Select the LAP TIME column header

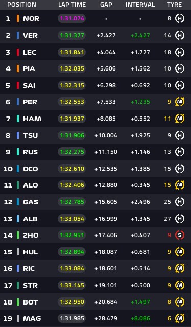pyautogui.click(x=72, y=5)
